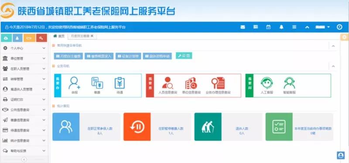This screenshot has height=163, width=349.
Task: Click the orange 在职暂停缴费人数 tile
Action: pyautogui.click(x=157, y=127)
